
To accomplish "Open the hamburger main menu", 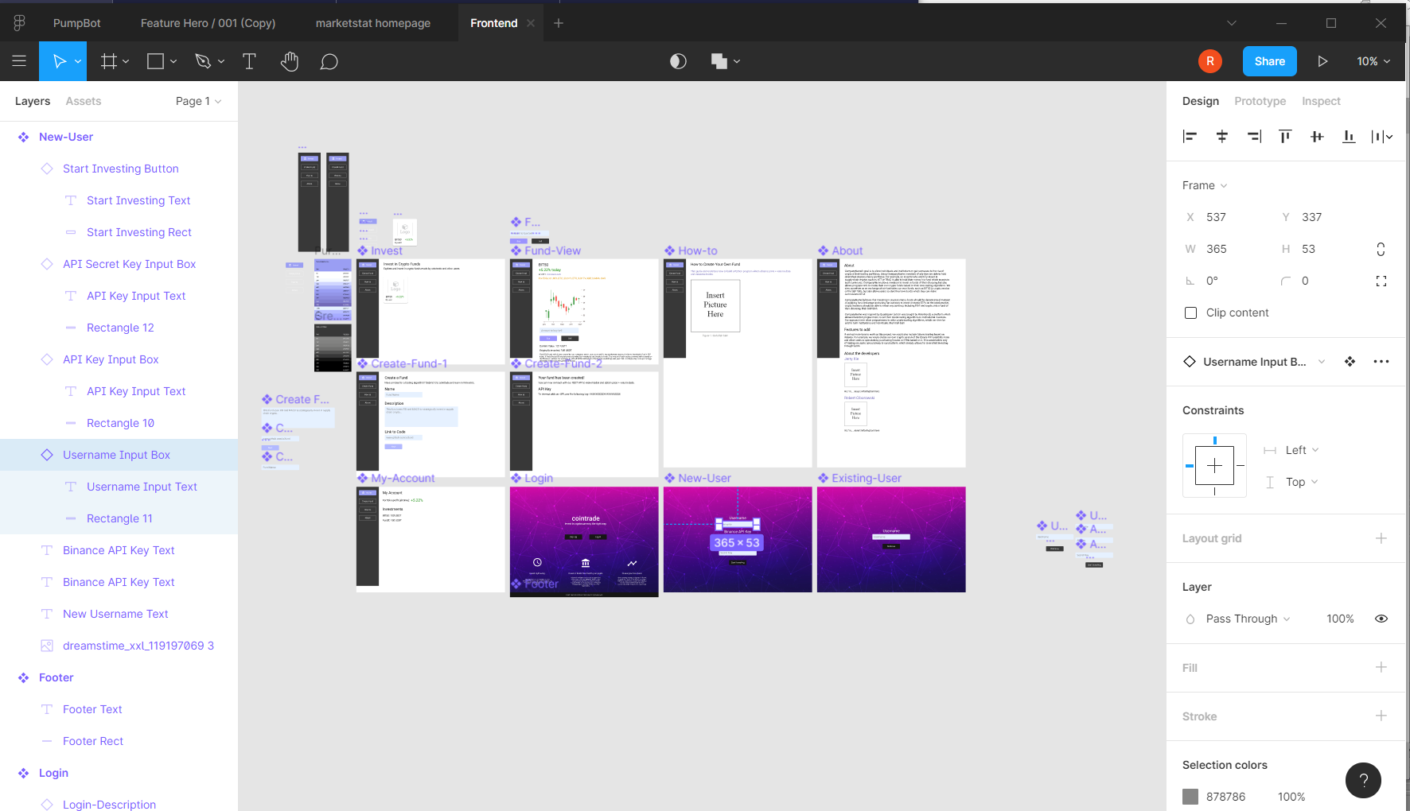I will (19, 61).
